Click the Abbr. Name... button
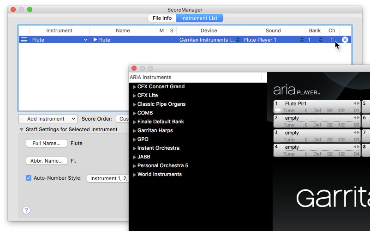This screenshot has height=231, width=370. pyautogui.click(x=47, y=161)
